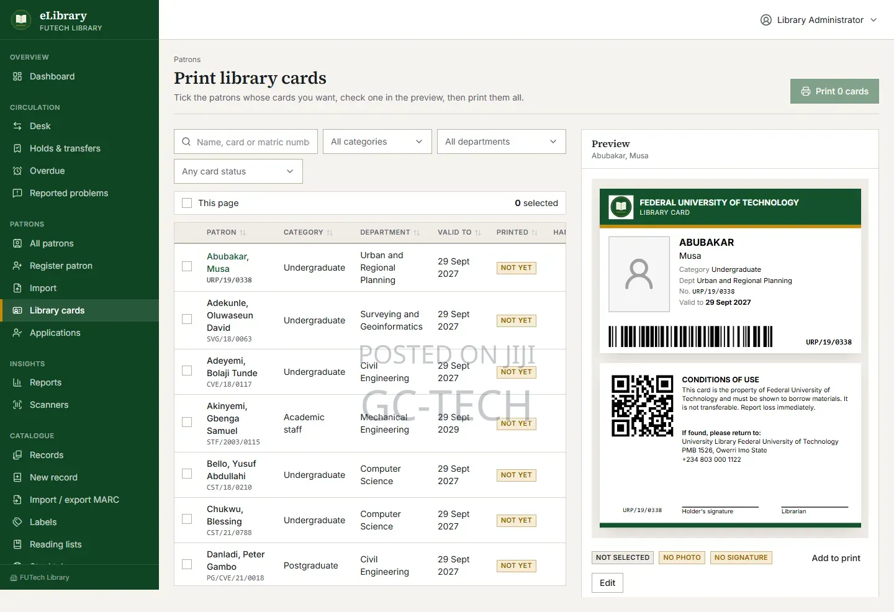The height and width of the screenshot is (612, 894).
Task: Click the Academic staff category cell
Action: click(x=304, y=423)
